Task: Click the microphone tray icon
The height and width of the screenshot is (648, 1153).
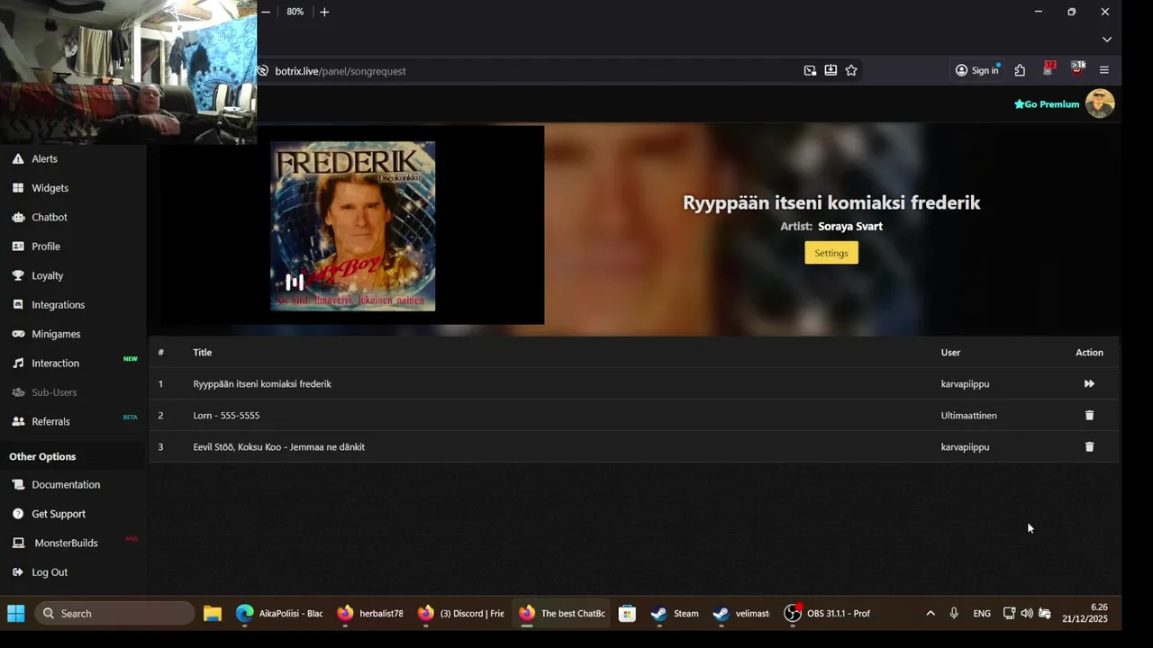Action: (954, 614)
